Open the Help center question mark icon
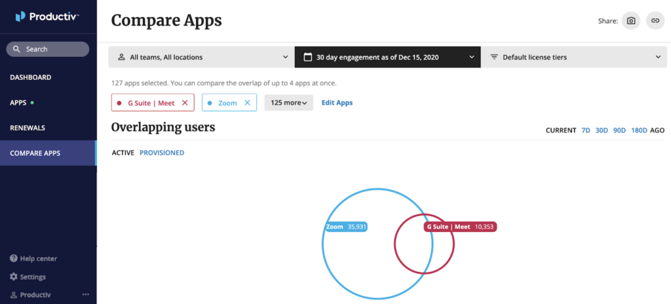The width and height of the screenshot is (671, 304). click(x=14, y=259)
